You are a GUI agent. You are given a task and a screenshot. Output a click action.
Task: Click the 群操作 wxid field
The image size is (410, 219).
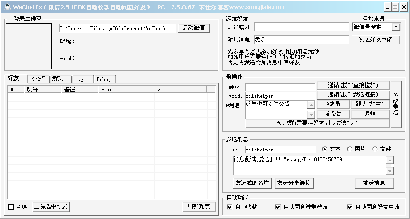pos(281,96)
